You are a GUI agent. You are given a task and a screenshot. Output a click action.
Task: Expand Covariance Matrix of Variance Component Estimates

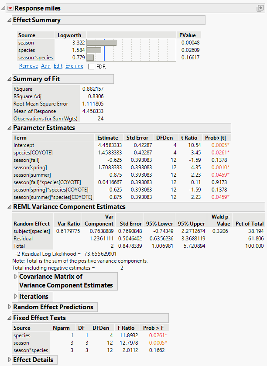pos(17,277)
